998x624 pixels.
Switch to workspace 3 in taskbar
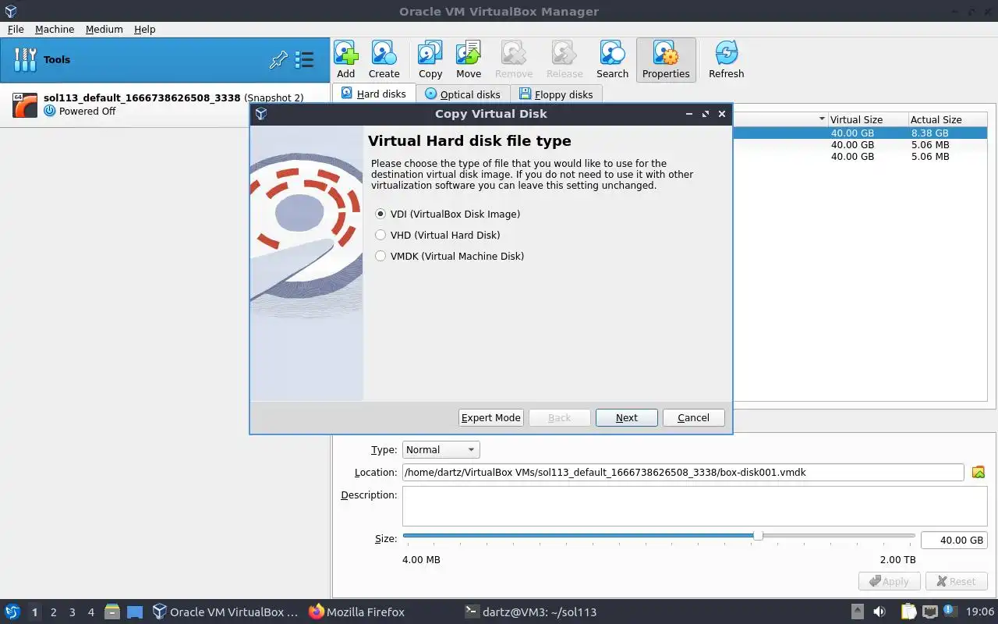[73, 612]
